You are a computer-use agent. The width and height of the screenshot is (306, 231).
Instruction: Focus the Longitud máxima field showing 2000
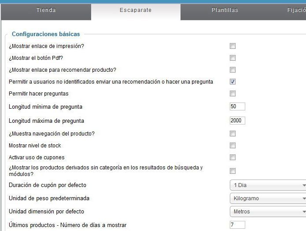point(237,121)
